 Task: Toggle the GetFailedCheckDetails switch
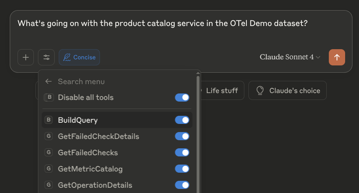click(x=182, y=137)
